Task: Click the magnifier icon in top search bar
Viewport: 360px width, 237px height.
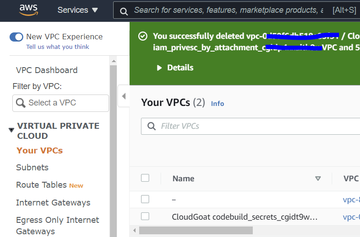Action: tap(124, 11)
